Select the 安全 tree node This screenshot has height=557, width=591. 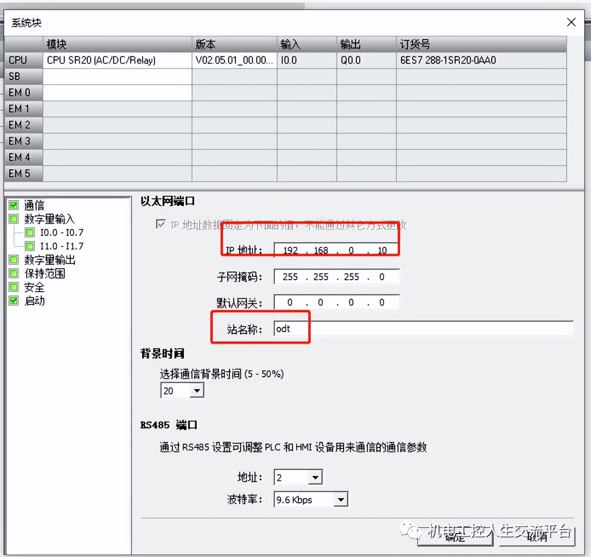point(34,287)
